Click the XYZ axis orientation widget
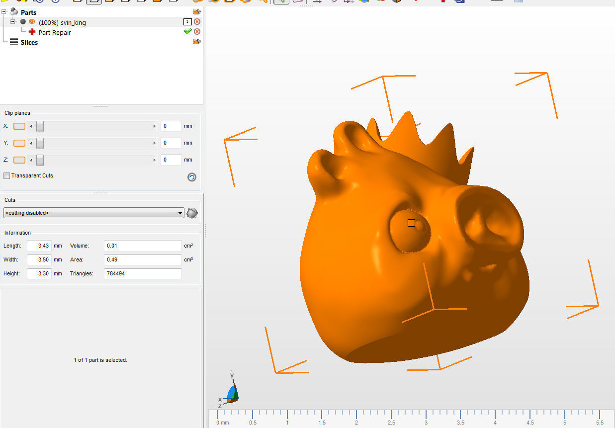Screen dimensions: 615x428 point(229,390)
